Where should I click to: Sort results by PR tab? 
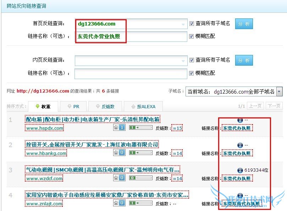tap(74, 106)
